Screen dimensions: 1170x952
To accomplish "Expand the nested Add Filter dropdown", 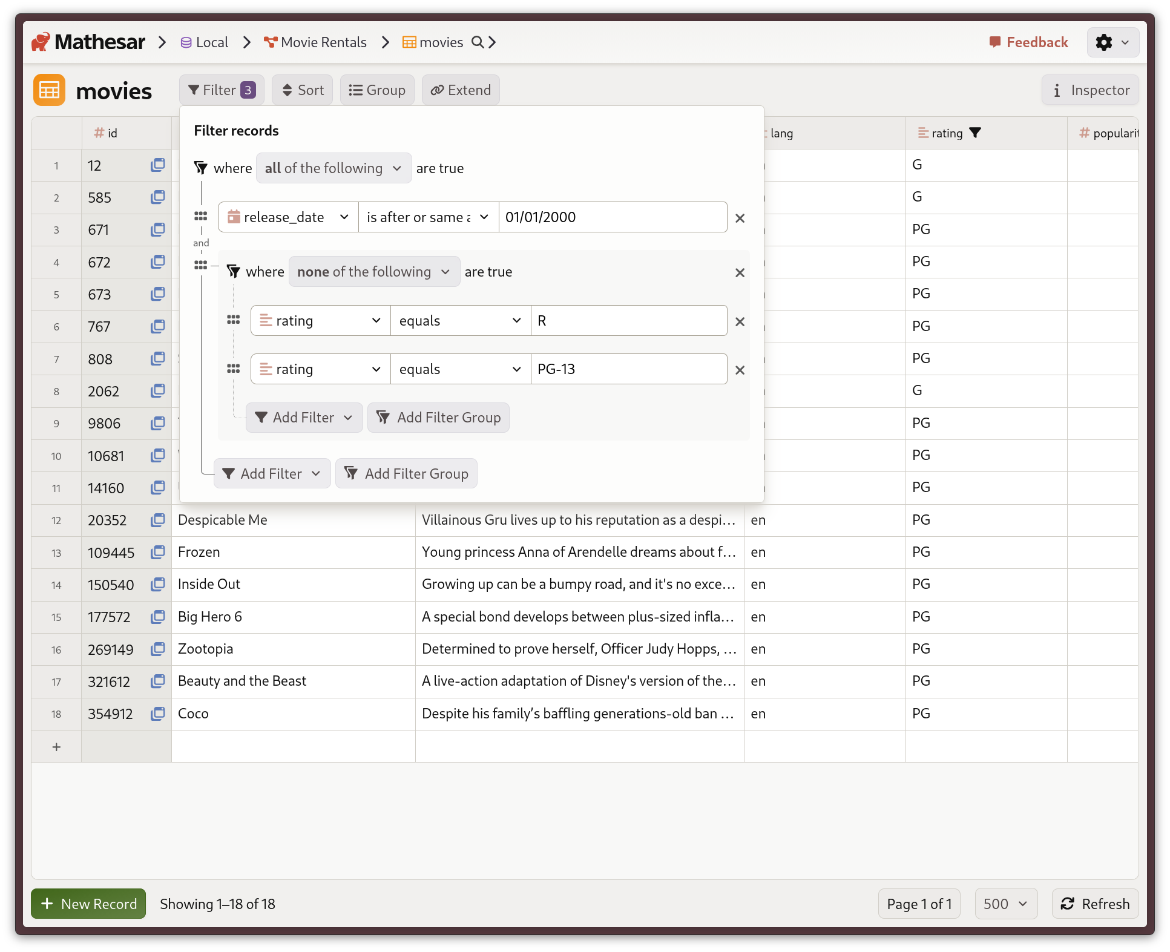I will [x=304, y=417].
